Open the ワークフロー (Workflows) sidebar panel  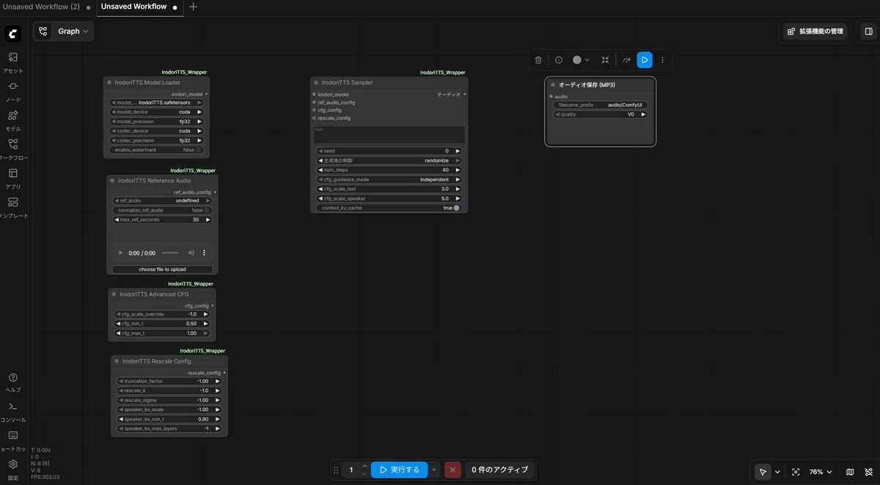(13, 149)
